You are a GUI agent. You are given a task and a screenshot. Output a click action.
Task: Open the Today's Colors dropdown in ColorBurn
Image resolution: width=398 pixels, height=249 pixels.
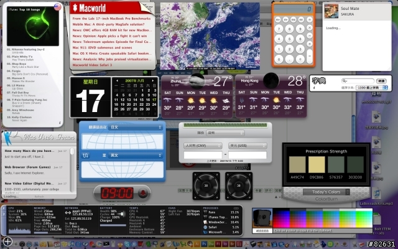point(326,192)
